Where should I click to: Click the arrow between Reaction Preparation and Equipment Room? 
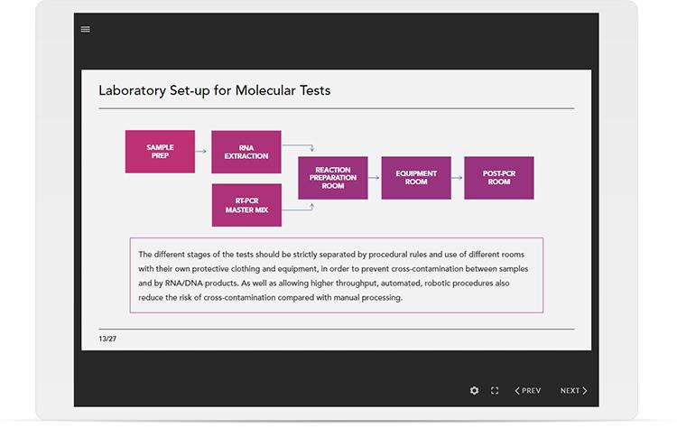pyautogui.click(x=375, y=178)
